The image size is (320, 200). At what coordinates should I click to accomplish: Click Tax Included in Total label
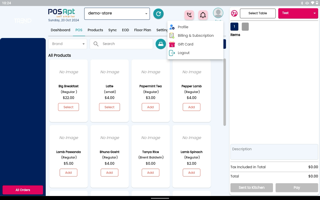pyautogui.click(x=248, y=167)
